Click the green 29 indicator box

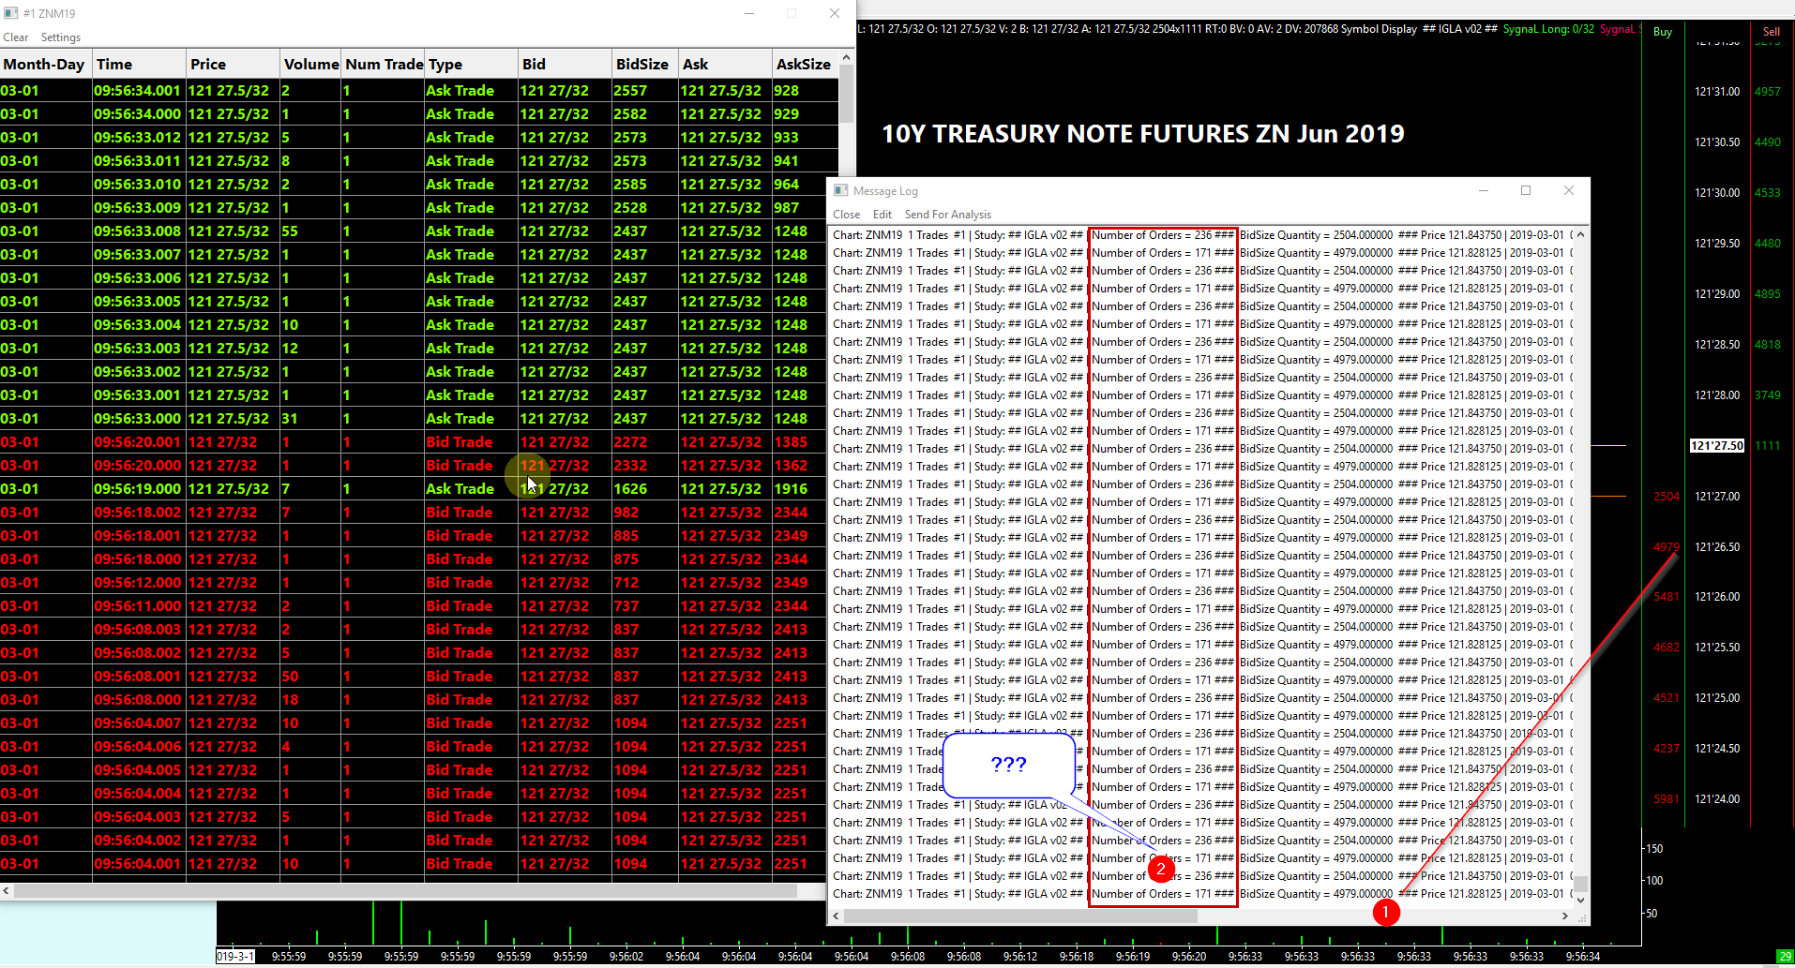click(x=1785, y=957)
